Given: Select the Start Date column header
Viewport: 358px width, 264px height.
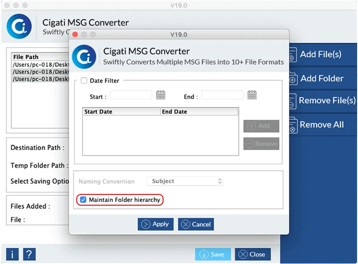Looking at the screenshot, I should pos(121,112).
